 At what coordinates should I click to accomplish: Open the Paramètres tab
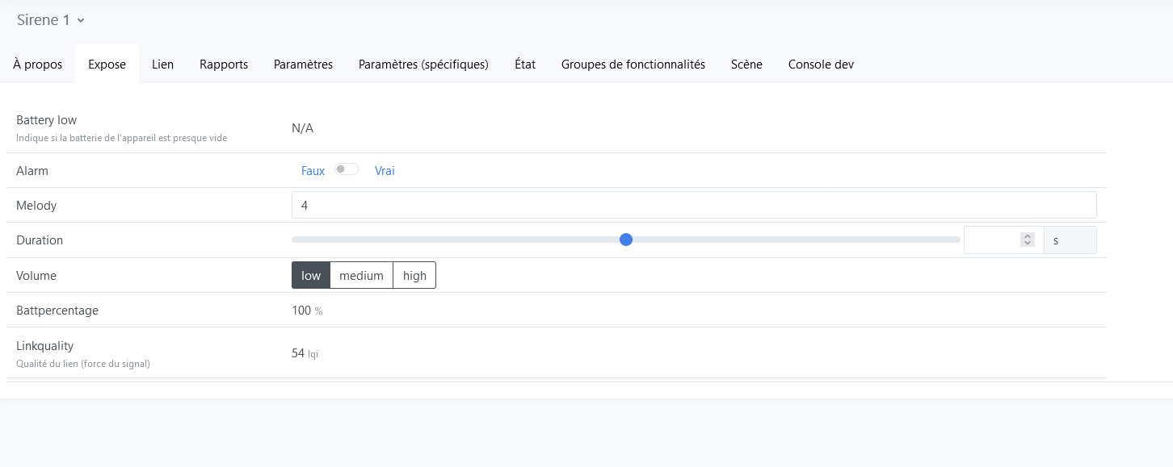pyautogui.click(x=303, y=65)
